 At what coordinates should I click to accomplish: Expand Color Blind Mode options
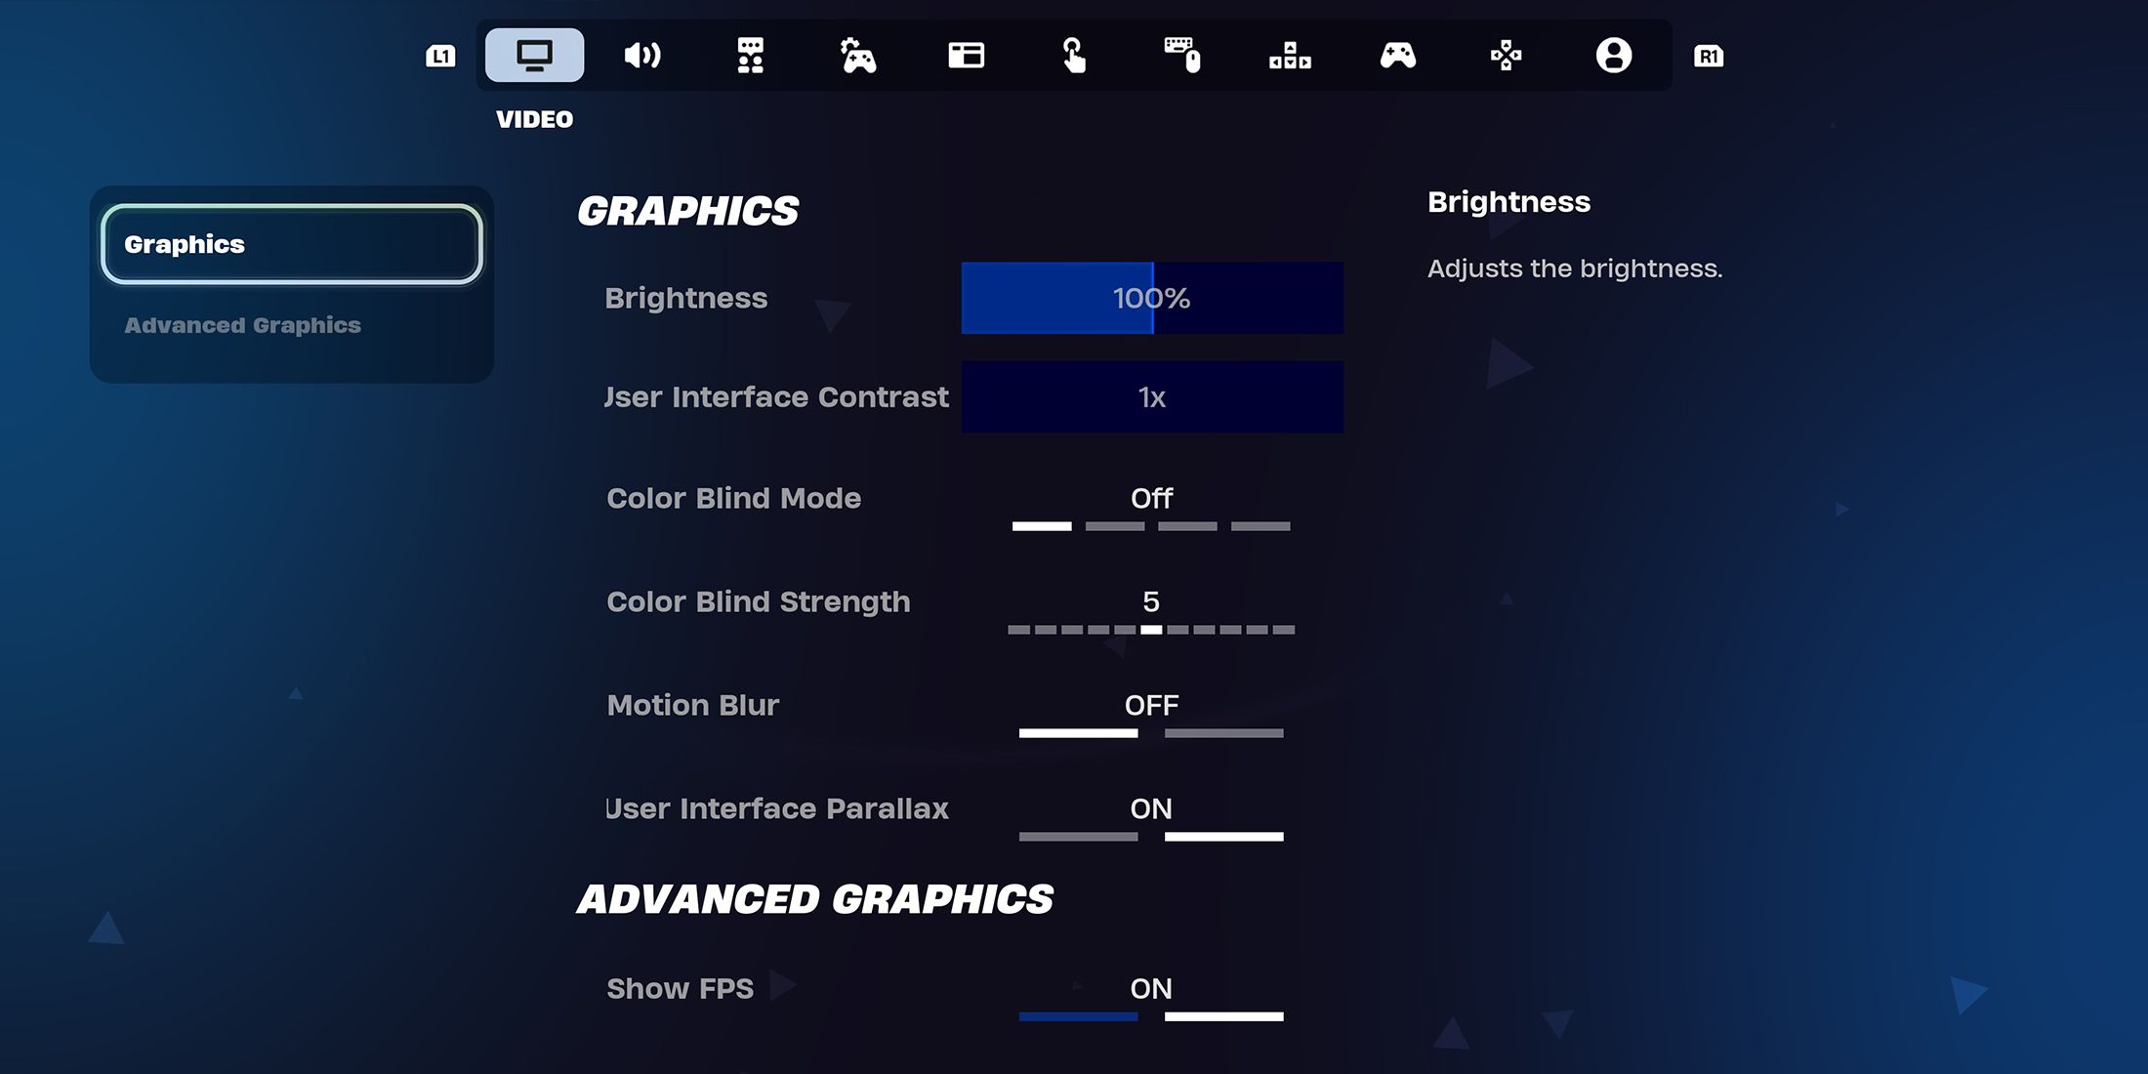tap(1152, 497)
